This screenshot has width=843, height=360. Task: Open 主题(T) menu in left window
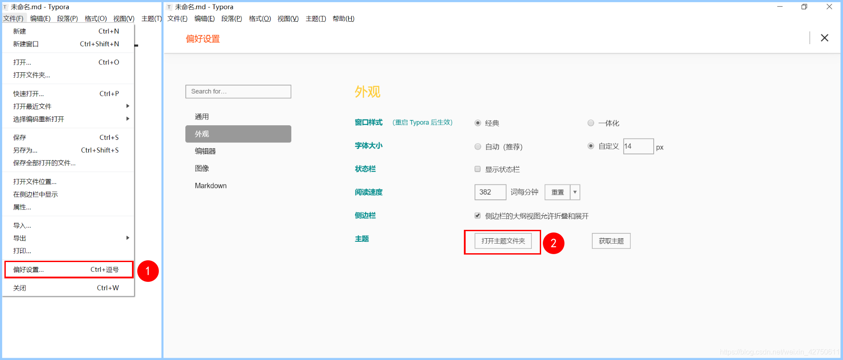[151, 19]
